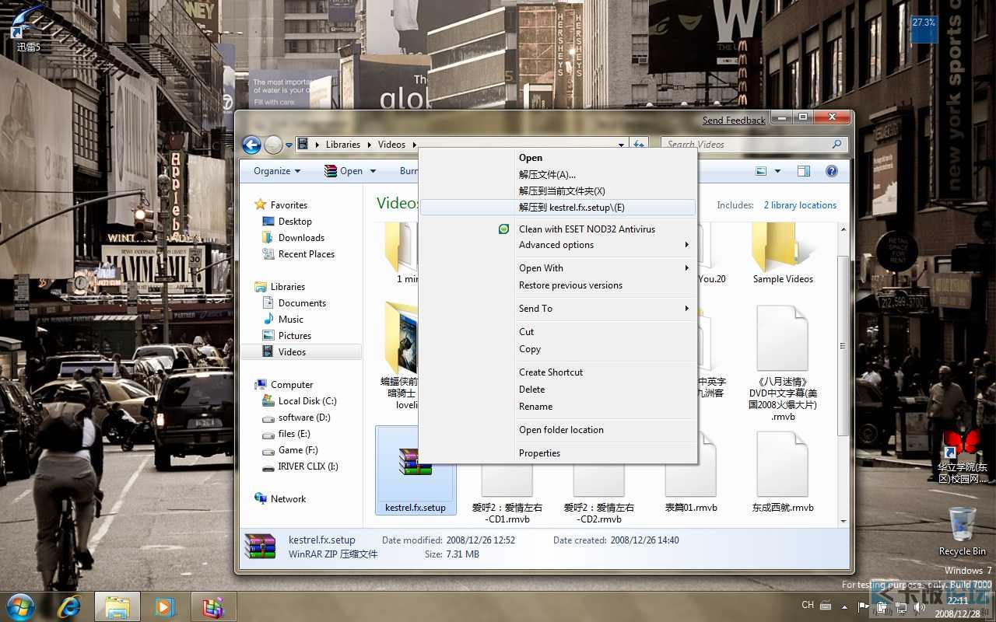The image size is (996, 622).
Task: Choose Cut from context menu
Action: [557, 332]
